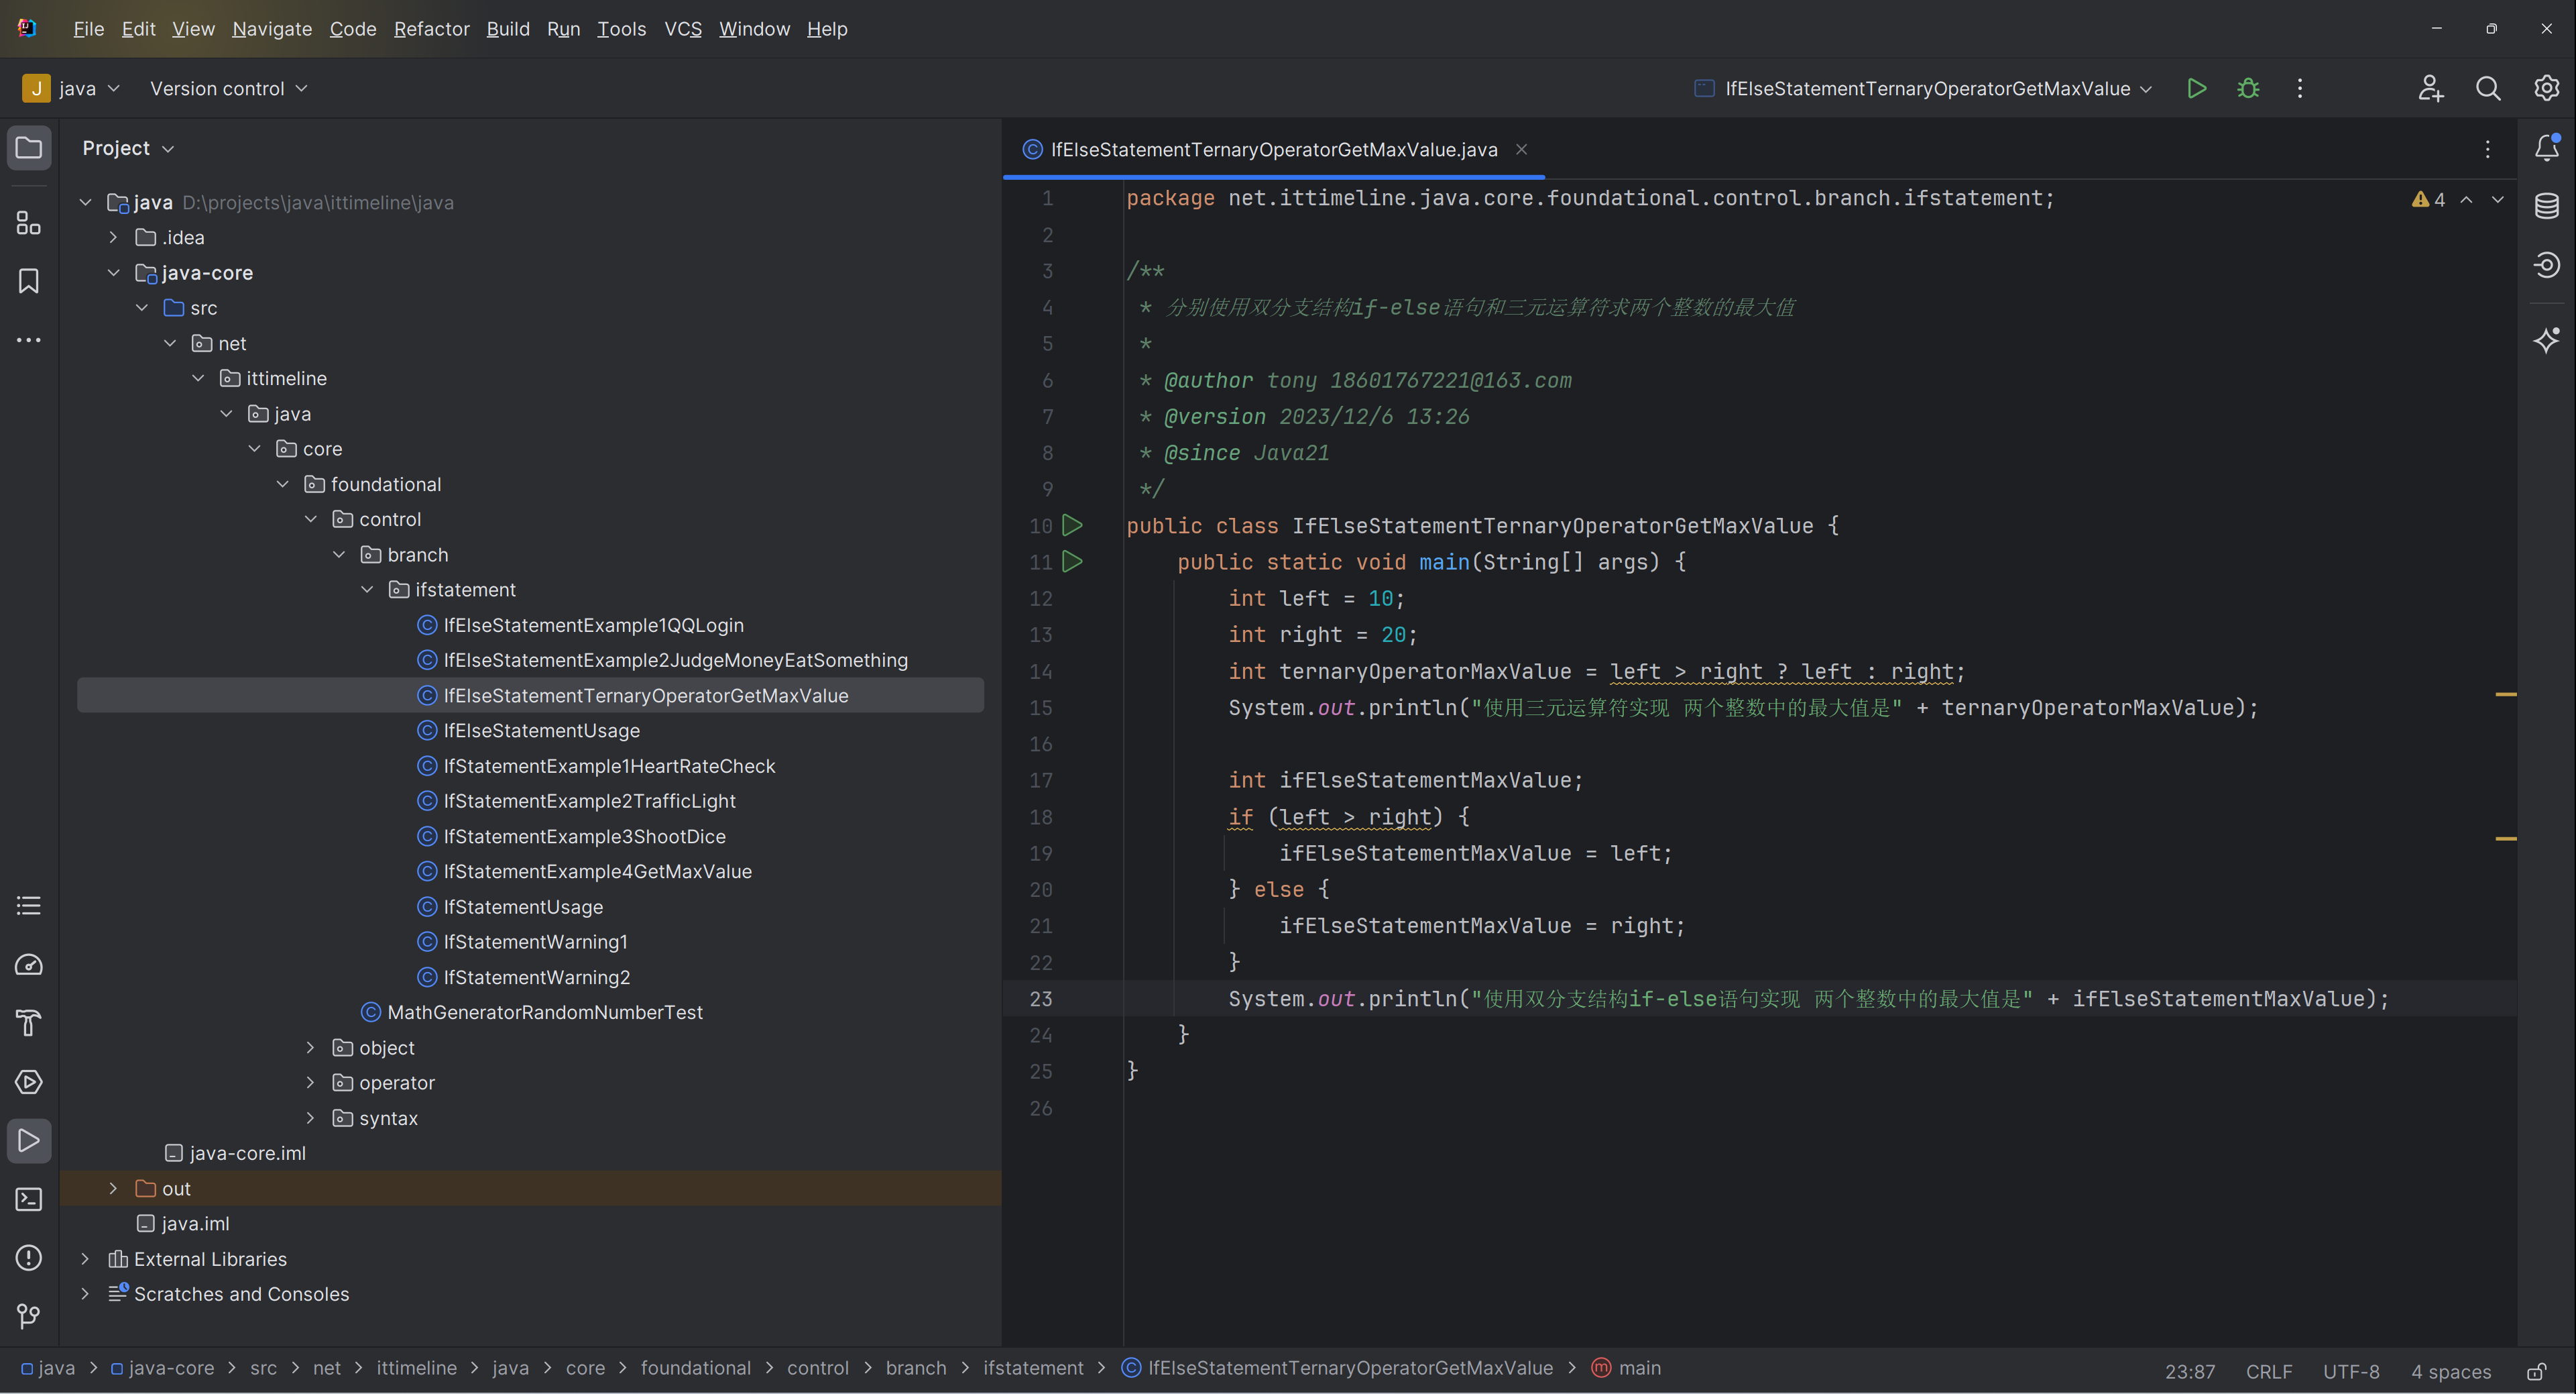Open the VCS menu

[683, 29]
